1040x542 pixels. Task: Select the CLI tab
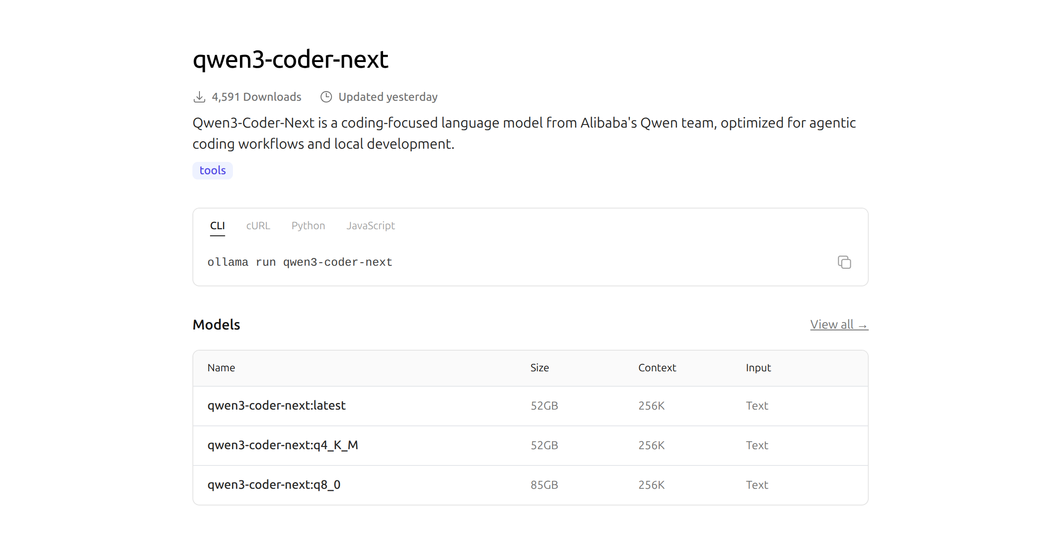(x=218, y=226)
